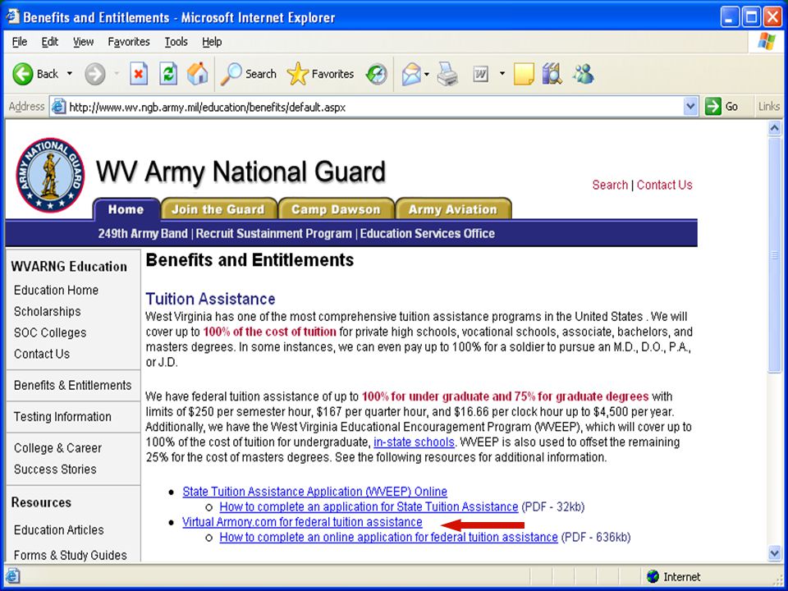Click the Links toolbar label
The width and height of the screenshot is (788, 591).
tap(769, 107)
